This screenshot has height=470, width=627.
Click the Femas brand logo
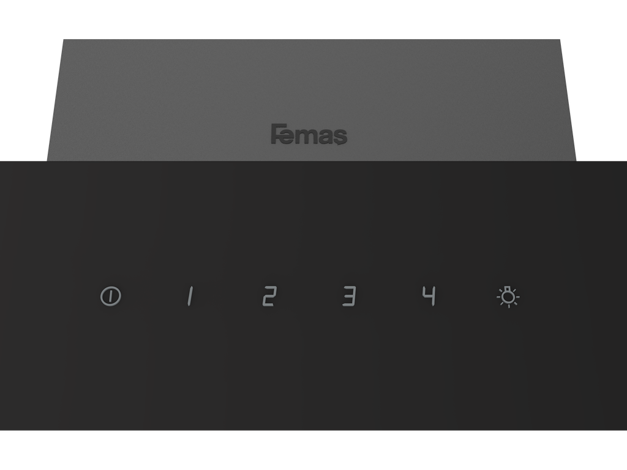(x=309, y=134)
